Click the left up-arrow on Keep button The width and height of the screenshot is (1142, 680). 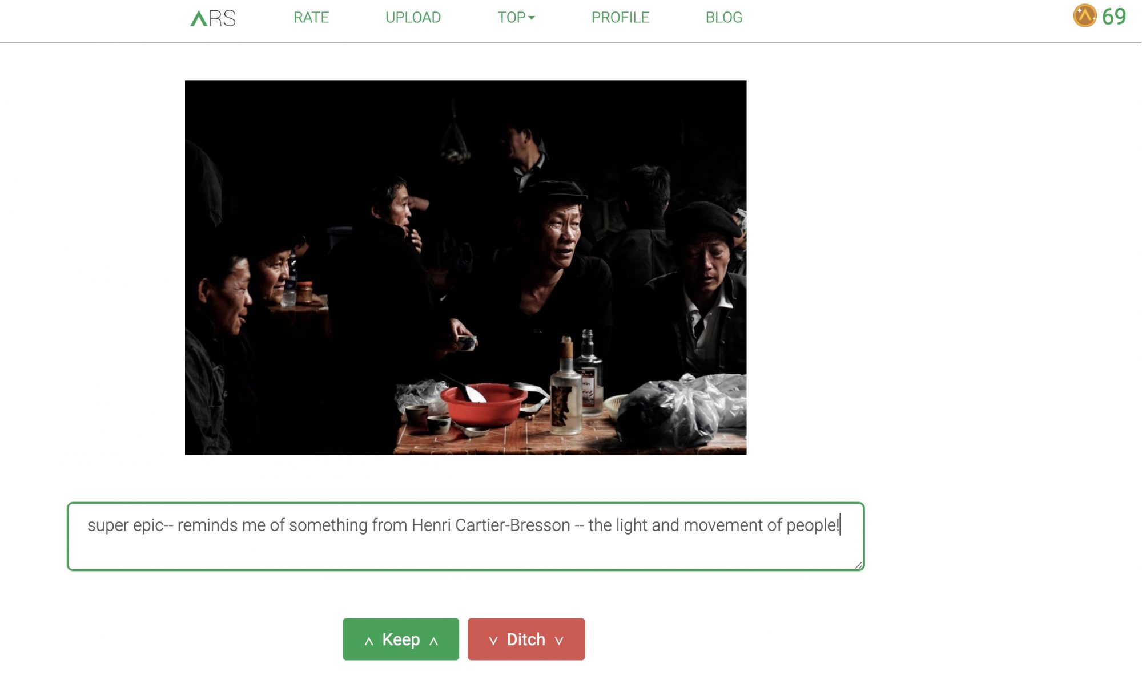click(369, 641)
